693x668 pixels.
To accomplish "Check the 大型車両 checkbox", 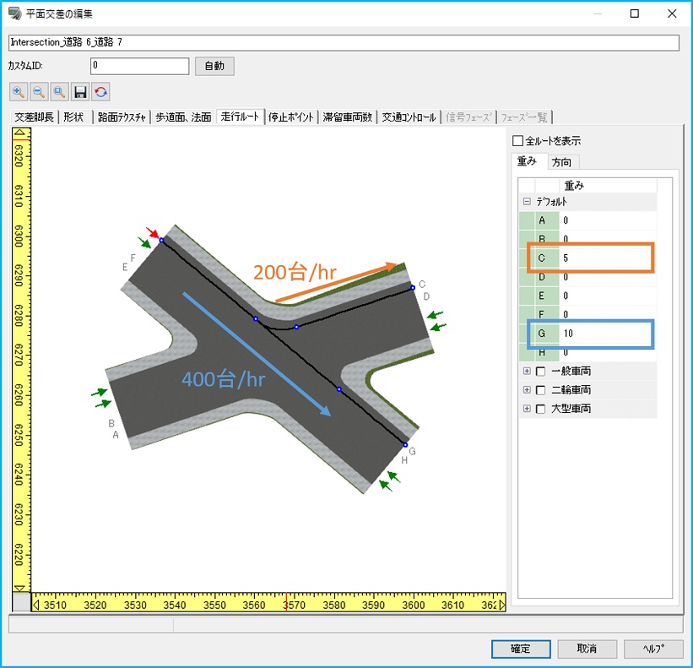I will 540,409.
